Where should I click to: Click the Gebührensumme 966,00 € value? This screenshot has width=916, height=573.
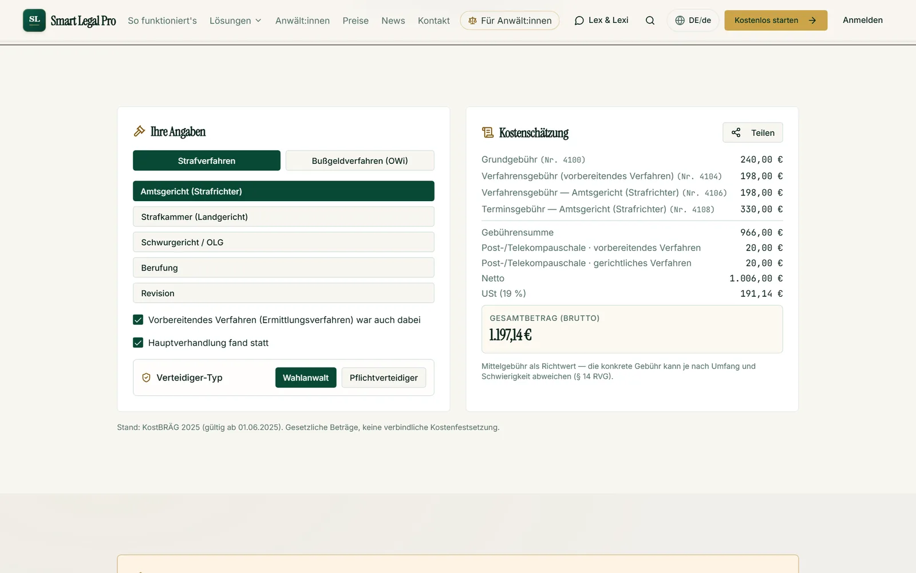(761, 232)
